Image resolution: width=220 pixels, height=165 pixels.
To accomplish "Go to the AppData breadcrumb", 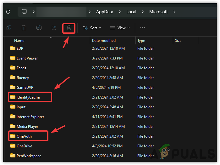I will (x=105, y=12).
